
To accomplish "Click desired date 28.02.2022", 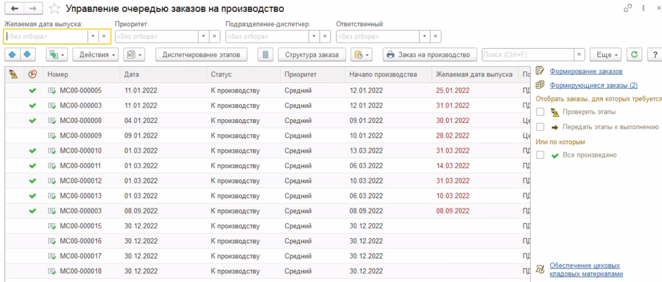I will (453, 136).
